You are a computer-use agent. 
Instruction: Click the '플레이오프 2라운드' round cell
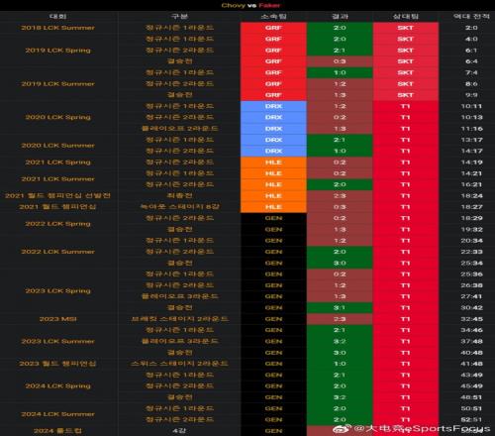click(x=179, y=129)
